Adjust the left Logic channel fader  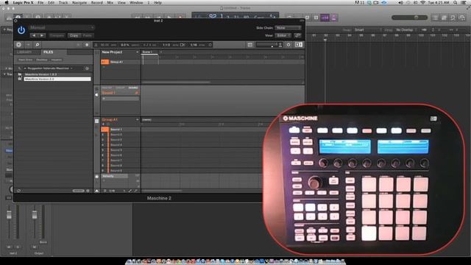(9, 214)
